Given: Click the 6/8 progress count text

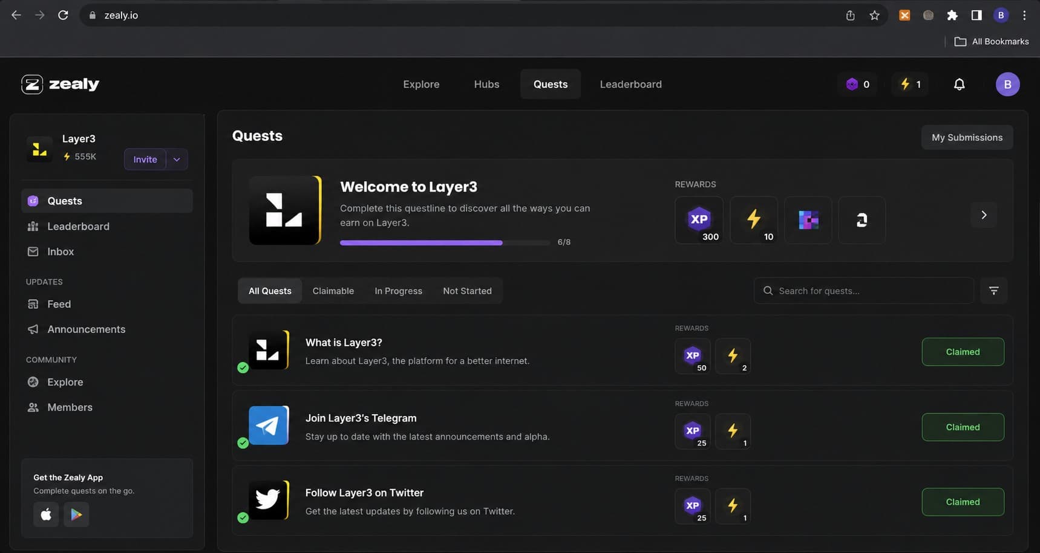Looking at the screenshot, I should pos(564,242).
